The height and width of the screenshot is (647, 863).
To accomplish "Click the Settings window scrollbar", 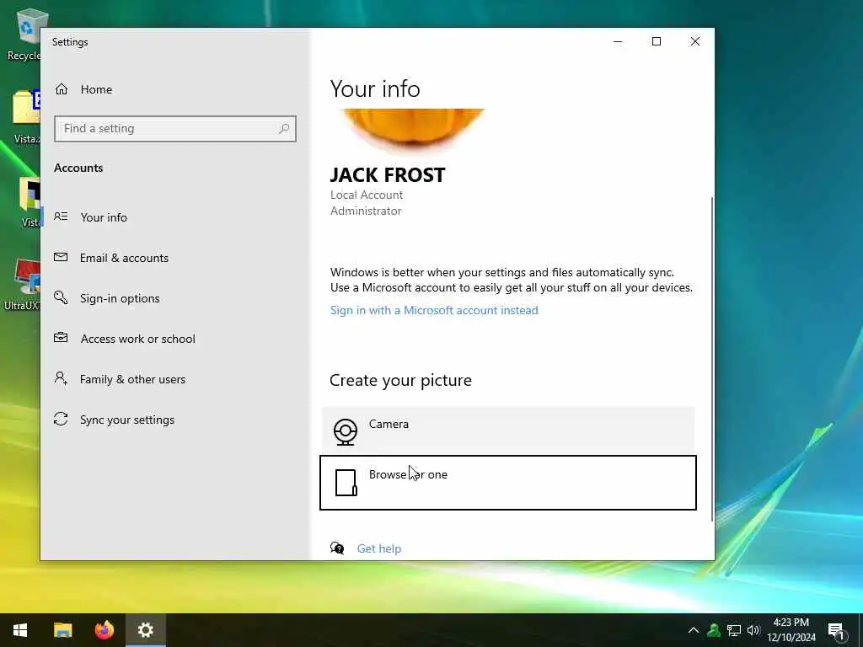I will pyautogui.click(x=712, y=359).
